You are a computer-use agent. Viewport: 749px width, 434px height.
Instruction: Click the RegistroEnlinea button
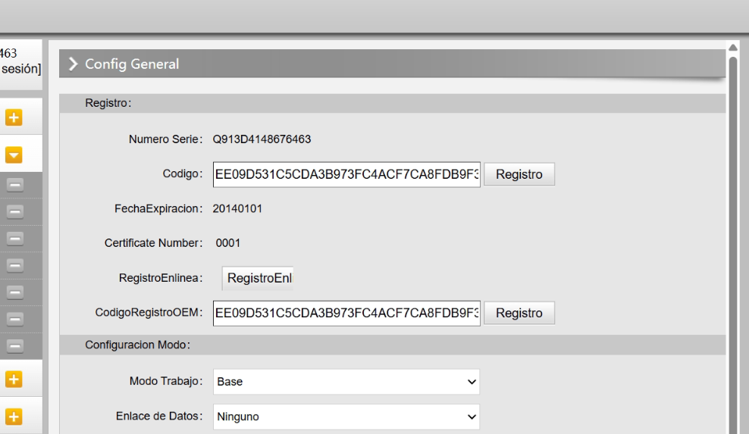tap(258, 279)
